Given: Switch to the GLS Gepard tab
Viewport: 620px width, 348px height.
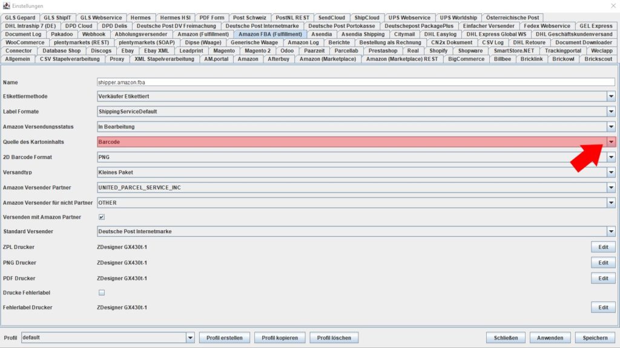Looking at the screenshot, I should point(20,18).
